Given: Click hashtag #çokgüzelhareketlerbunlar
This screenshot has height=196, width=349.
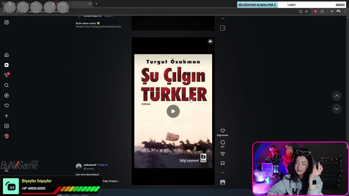Looking at the screenshot, I should click(106, 27).
